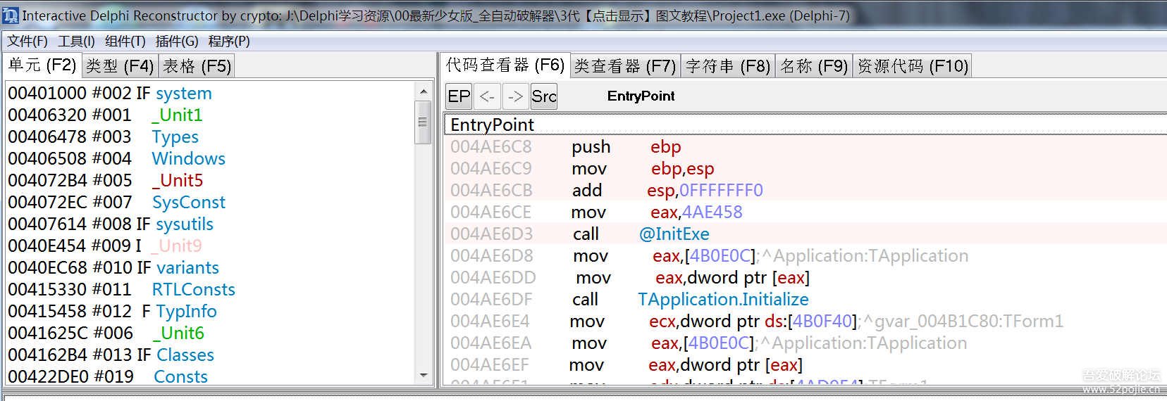The width and height of the screenshot is (1167, 401).
Task: Click the Src source button
Action: click(x=544, y=96)
